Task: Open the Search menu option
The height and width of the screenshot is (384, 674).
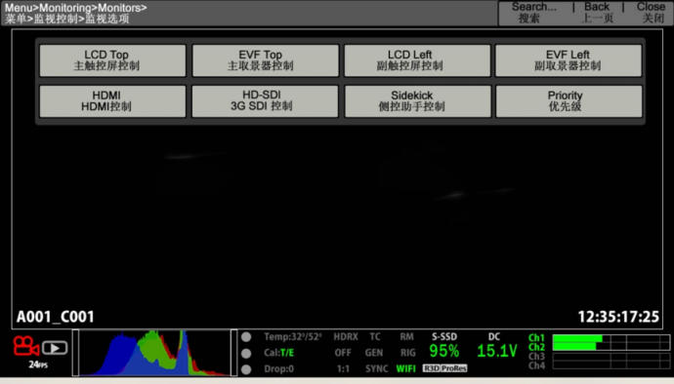Action: [533, 13]
